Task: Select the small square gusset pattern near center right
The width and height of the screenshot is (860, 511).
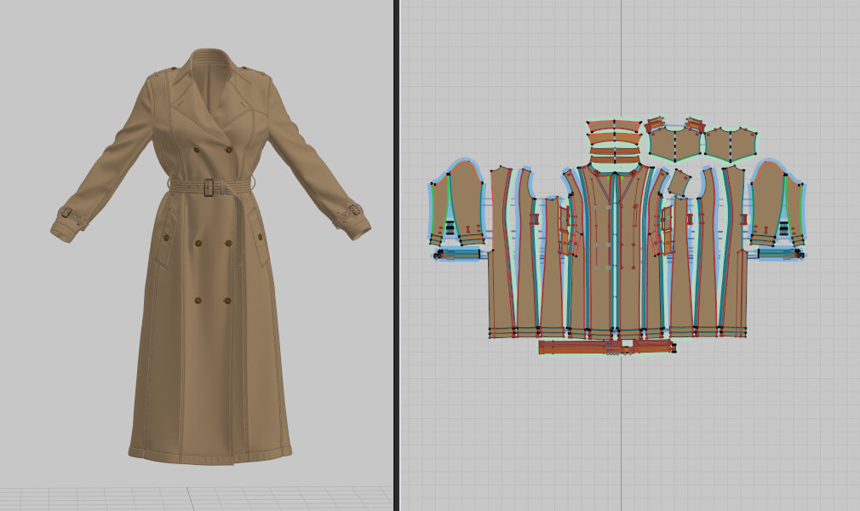Action: 678,183
